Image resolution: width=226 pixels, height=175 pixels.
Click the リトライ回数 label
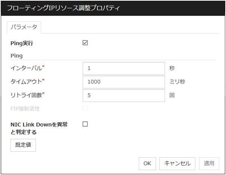(28, 95)
